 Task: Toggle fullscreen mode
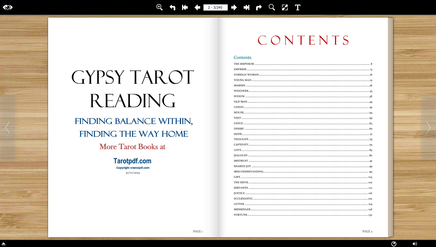(285, 7)
